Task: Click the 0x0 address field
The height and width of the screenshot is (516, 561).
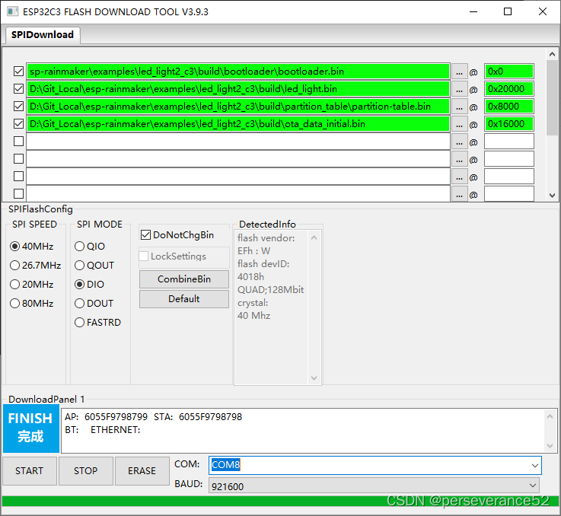Action: click(508, 72)
